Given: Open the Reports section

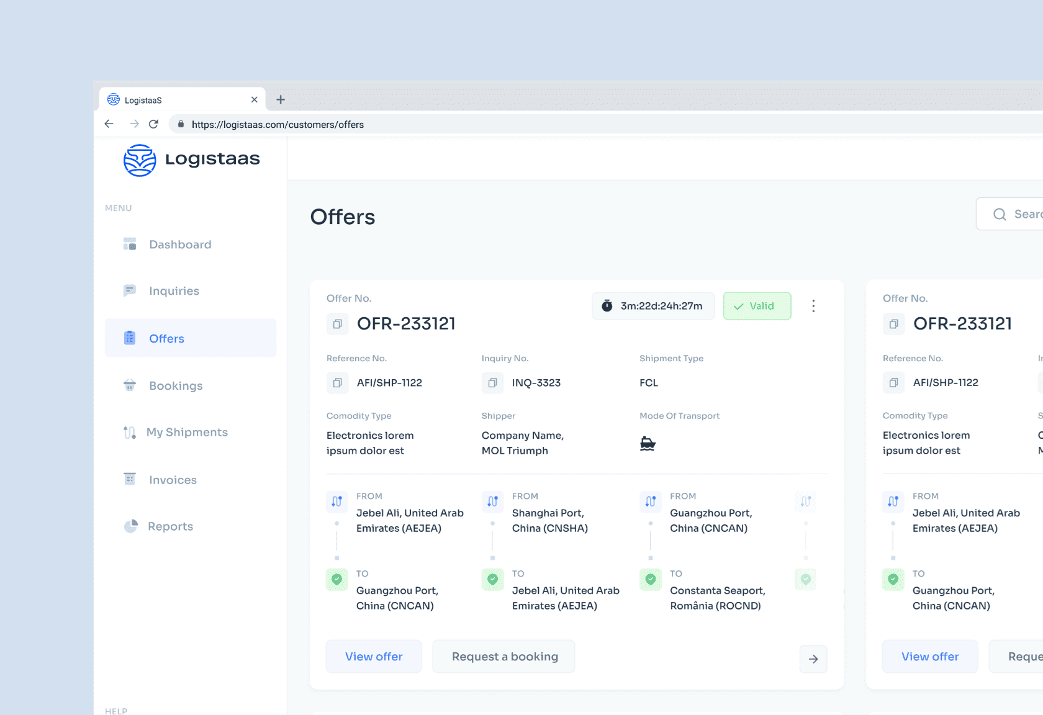Looking at the screenshot, I should [x=170, y=526].
